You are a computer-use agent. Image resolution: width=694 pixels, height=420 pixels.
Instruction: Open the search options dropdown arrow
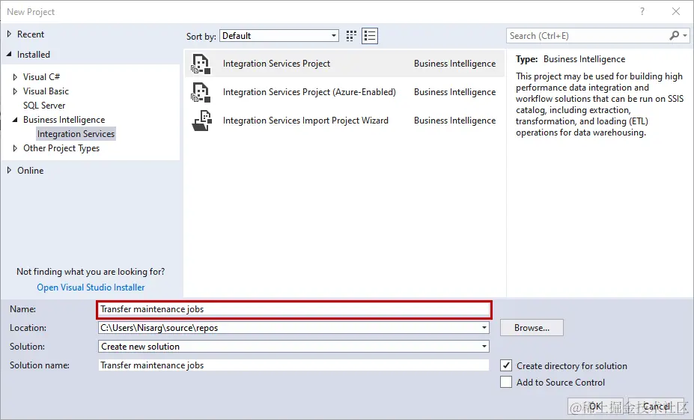point(685,35)
